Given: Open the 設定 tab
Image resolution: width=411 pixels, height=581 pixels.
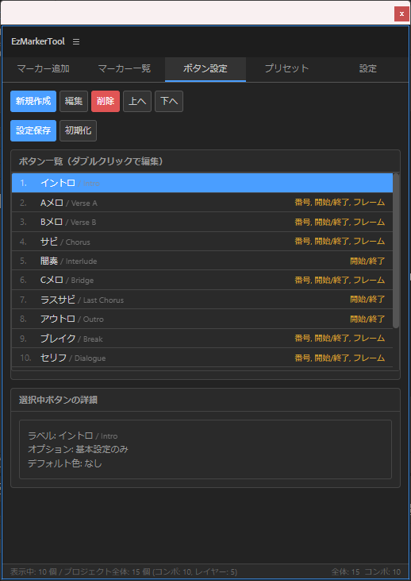Looking at the screenshot, I should pyautogui.click(x=367, y=68).
